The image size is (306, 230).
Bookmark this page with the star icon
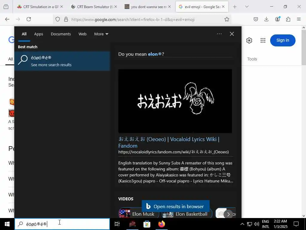click(227, 19)
